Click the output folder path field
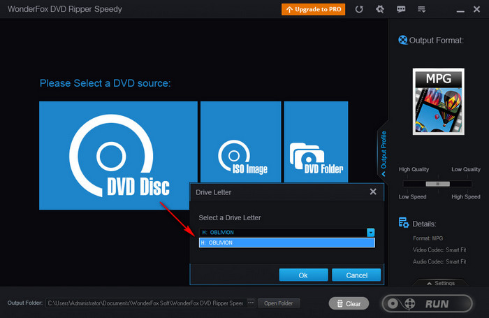Image resolution: width=489 pixels, height=318 pixels. [x=146, y=303]
